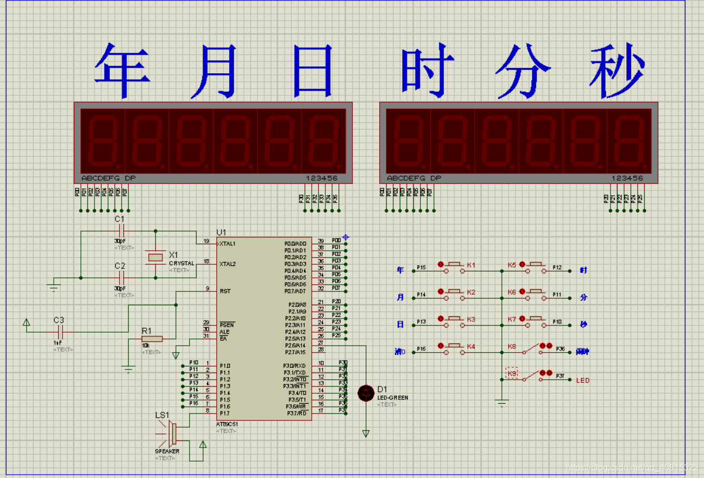Click the large 分 heading
Viewport: 704px width, 478px height.
click(x=523, y=71)
